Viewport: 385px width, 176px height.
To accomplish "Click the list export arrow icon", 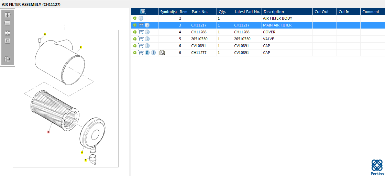I will (8, 59).
